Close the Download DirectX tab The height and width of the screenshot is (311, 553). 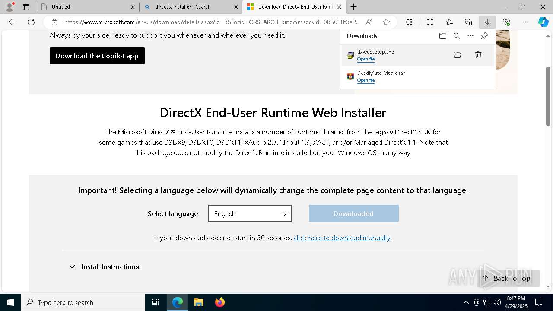pyautogui.click(x=339, y=7)
